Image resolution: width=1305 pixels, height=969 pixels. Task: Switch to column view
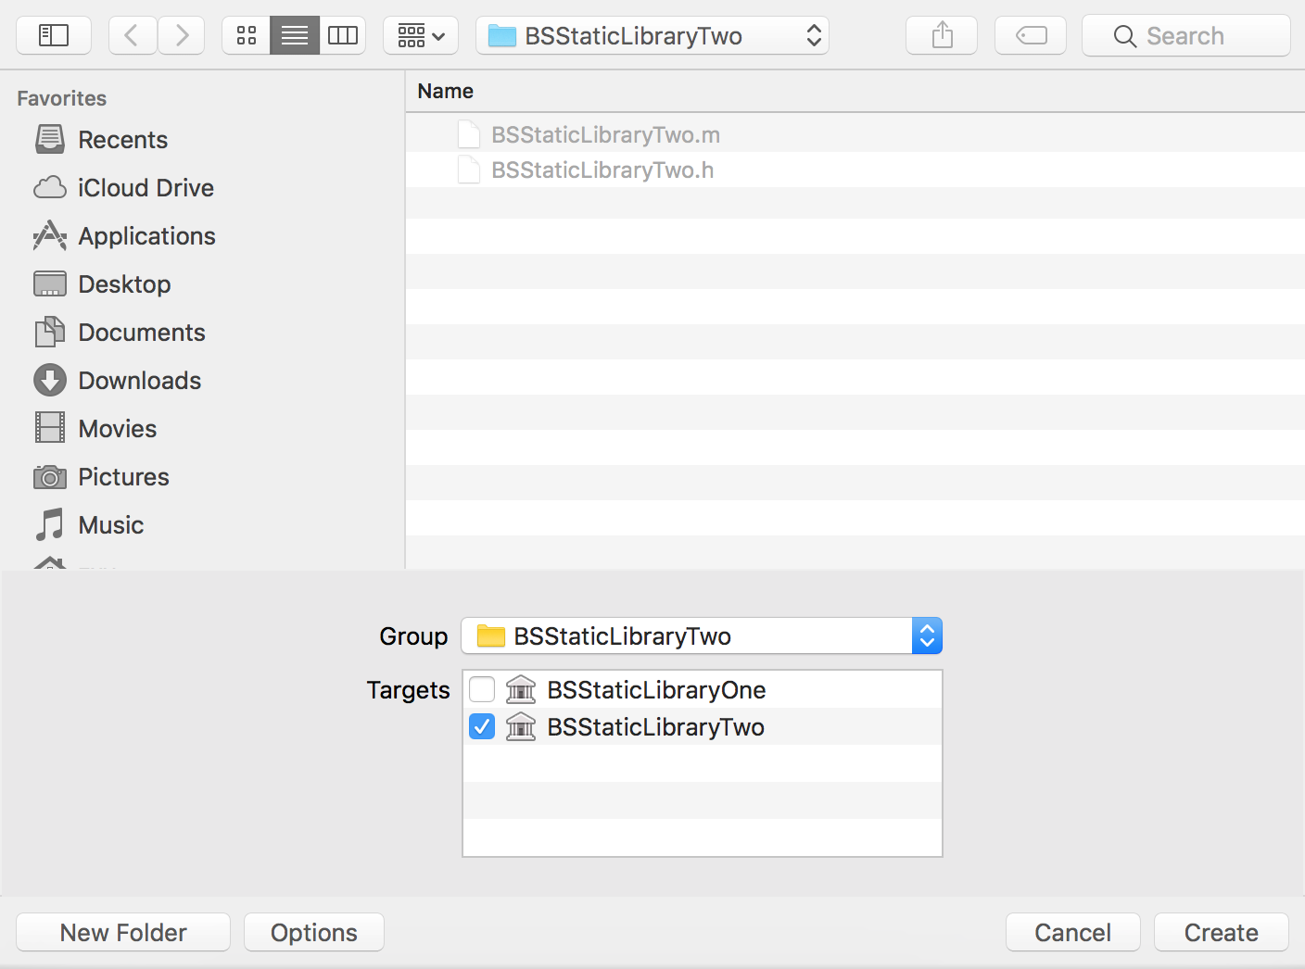(343, 36)
